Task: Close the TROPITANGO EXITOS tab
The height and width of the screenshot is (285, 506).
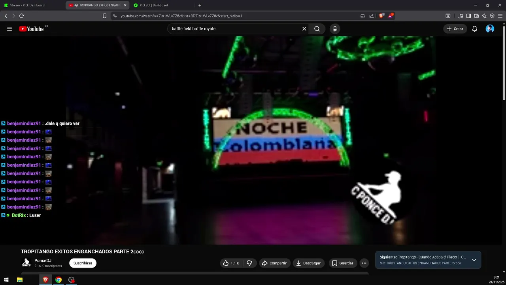Action: [x=125, y=5]
